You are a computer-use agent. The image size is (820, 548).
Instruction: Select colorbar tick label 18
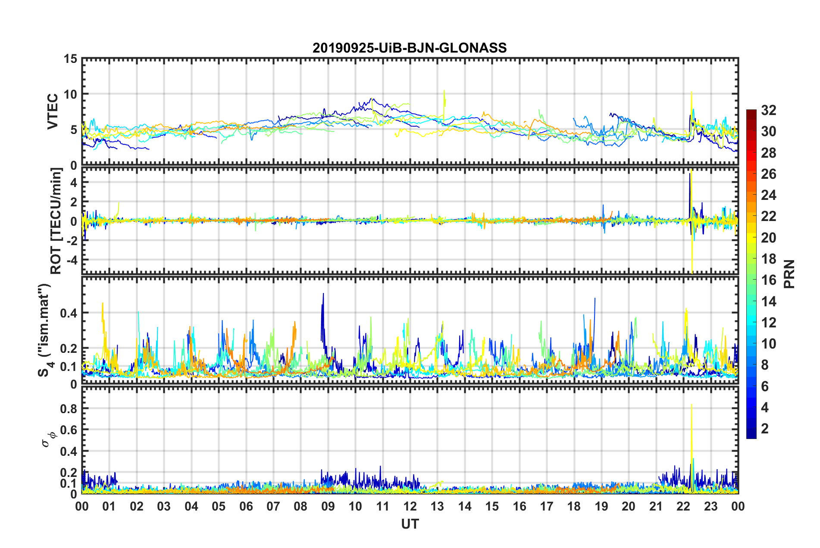[x=769, y=259]
